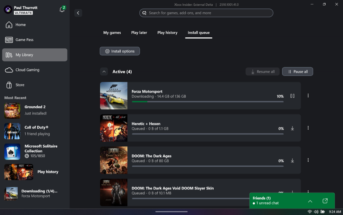Click the Forza Motorsport progress bar
This screenshot has height=215, width=343.
pyautogui.click(x=208, y=102)
